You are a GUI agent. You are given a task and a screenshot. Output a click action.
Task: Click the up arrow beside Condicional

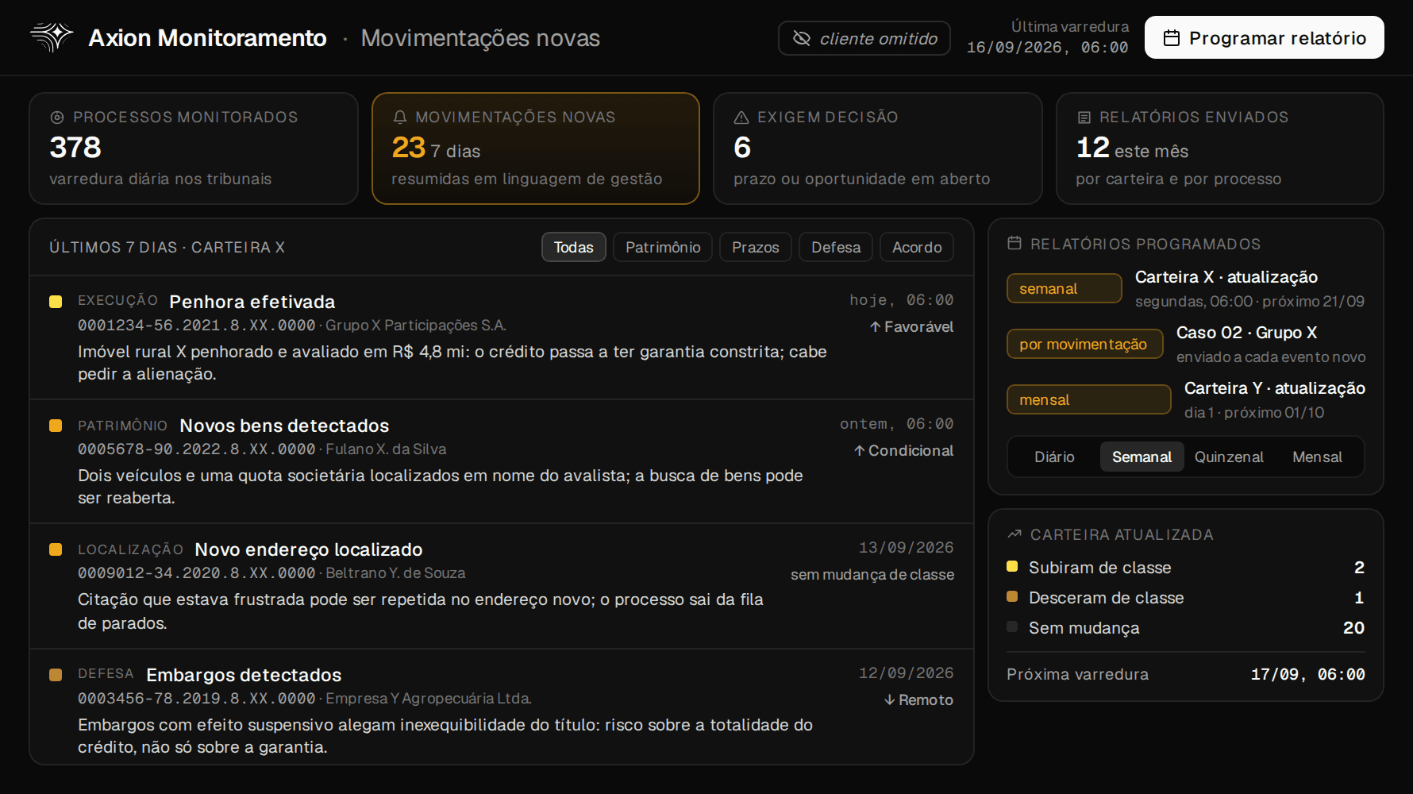tap(859, 451)
